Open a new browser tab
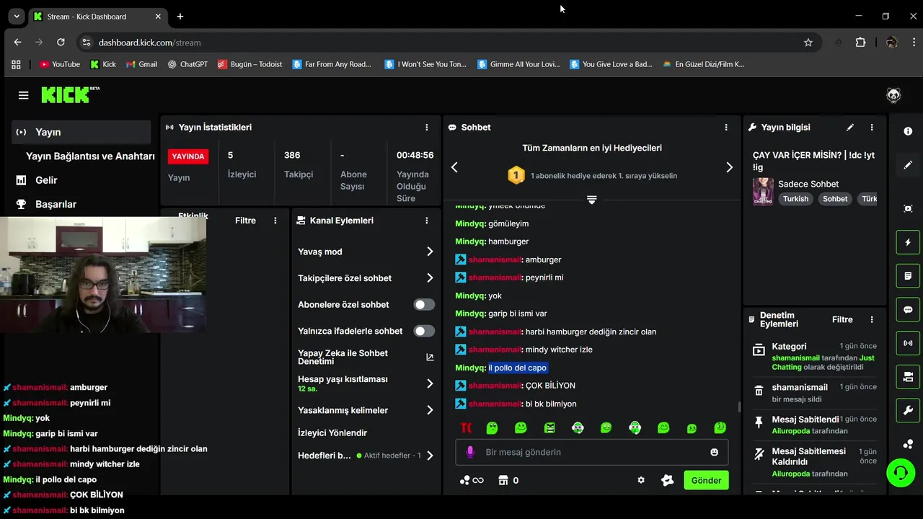Image resolution: width=923 pixels, height=519 pixels. [x=180, y=16]
